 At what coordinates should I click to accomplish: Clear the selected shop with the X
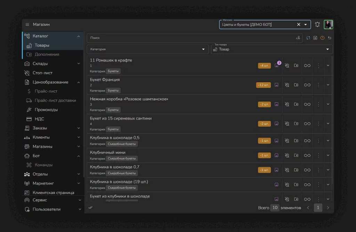point(299,24)
